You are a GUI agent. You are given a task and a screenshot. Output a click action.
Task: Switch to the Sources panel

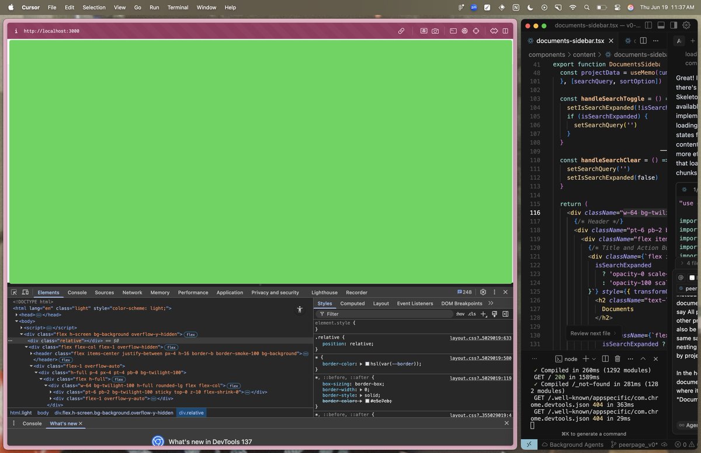(105, 292)
